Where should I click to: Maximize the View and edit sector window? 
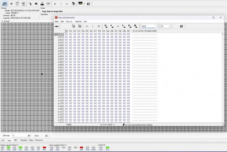click(213, 17)
